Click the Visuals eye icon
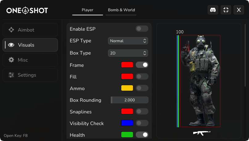The image size is (249, 141). (11, 45)
